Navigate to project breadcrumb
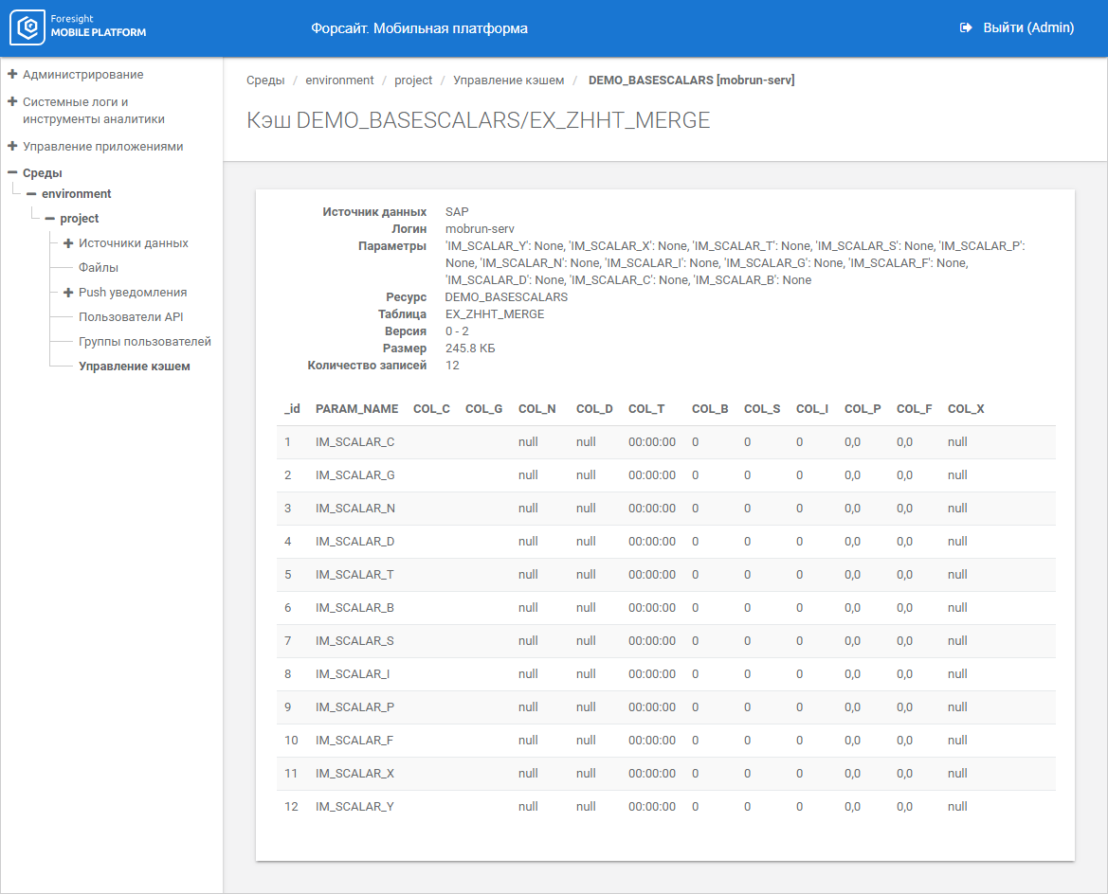Image resolution: width=1108 pixels, height=894 pixels. tap(413, 80)
